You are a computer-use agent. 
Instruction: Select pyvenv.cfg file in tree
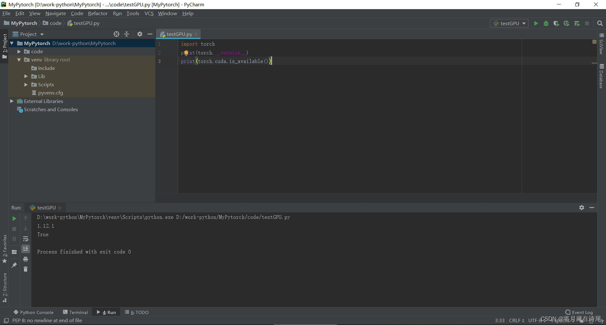point(50,93)
